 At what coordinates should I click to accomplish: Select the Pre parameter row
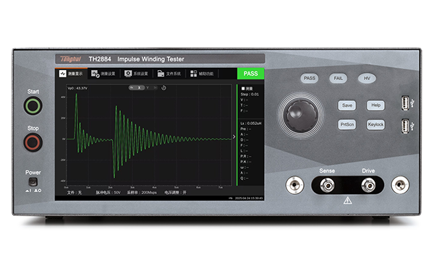[245, 129]
